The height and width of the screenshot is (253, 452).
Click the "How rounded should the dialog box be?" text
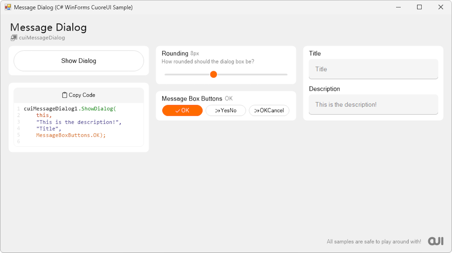tap(208, 62)
